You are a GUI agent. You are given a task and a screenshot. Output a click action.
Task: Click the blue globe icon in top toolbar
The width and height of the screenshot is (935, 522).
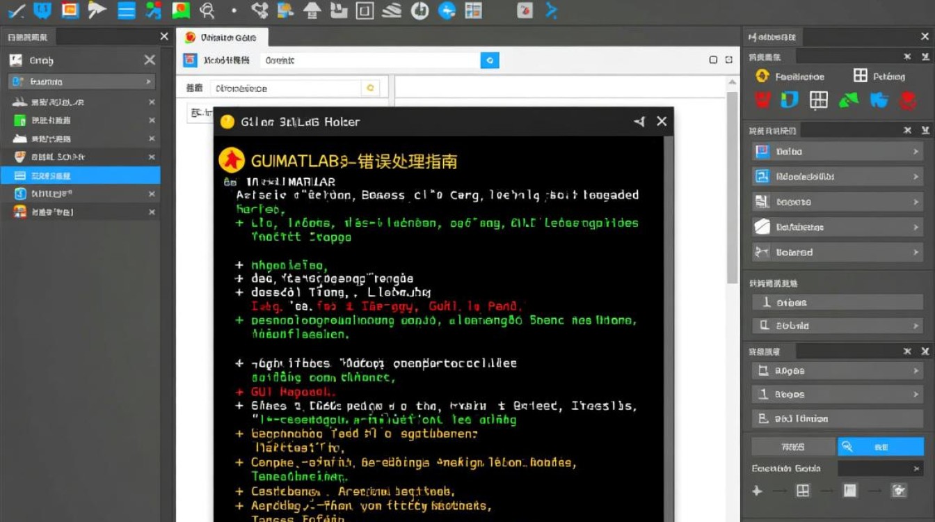click(446, 10)
